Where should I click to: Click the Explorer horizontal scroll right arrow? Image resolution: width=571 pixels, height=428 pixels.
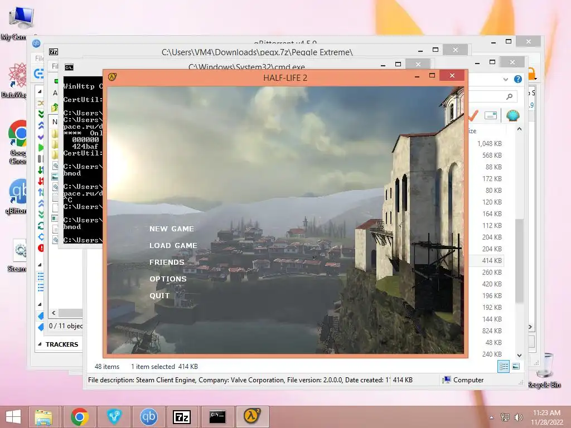[x=530, y=327]
